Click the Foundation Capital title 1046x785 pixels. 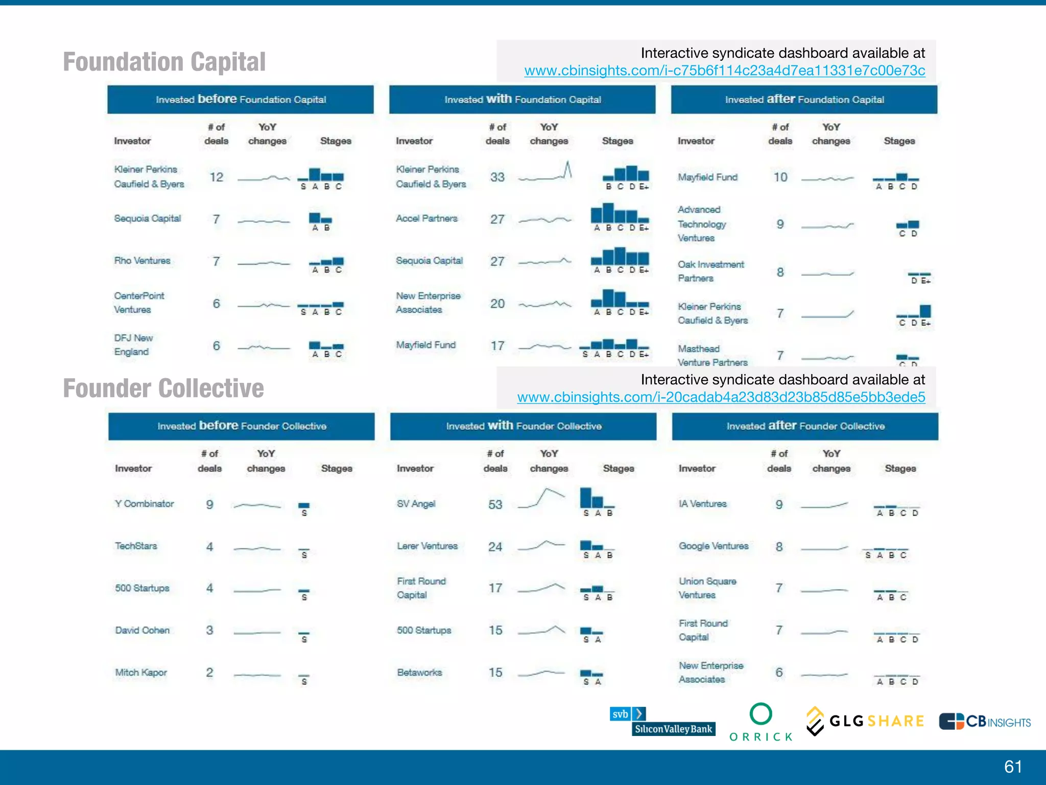(x=164, y=62)
